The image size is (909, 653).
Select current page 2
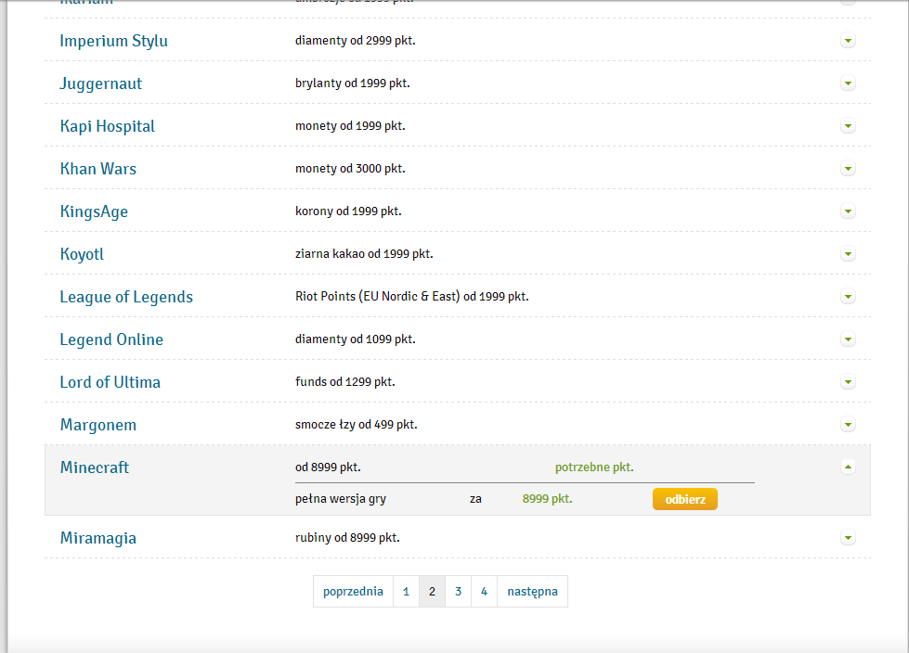[x=432, y=591]
